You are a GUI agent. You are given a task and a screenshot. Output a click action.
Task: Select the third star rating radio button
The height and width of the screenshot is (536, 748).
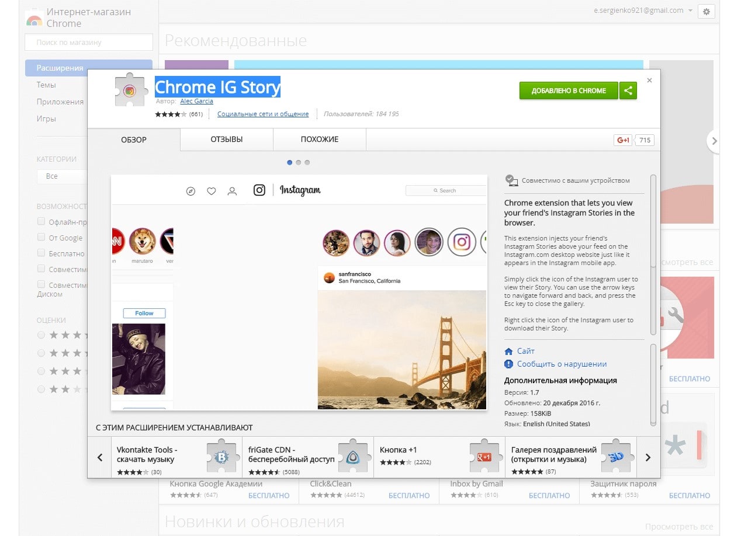41,371
